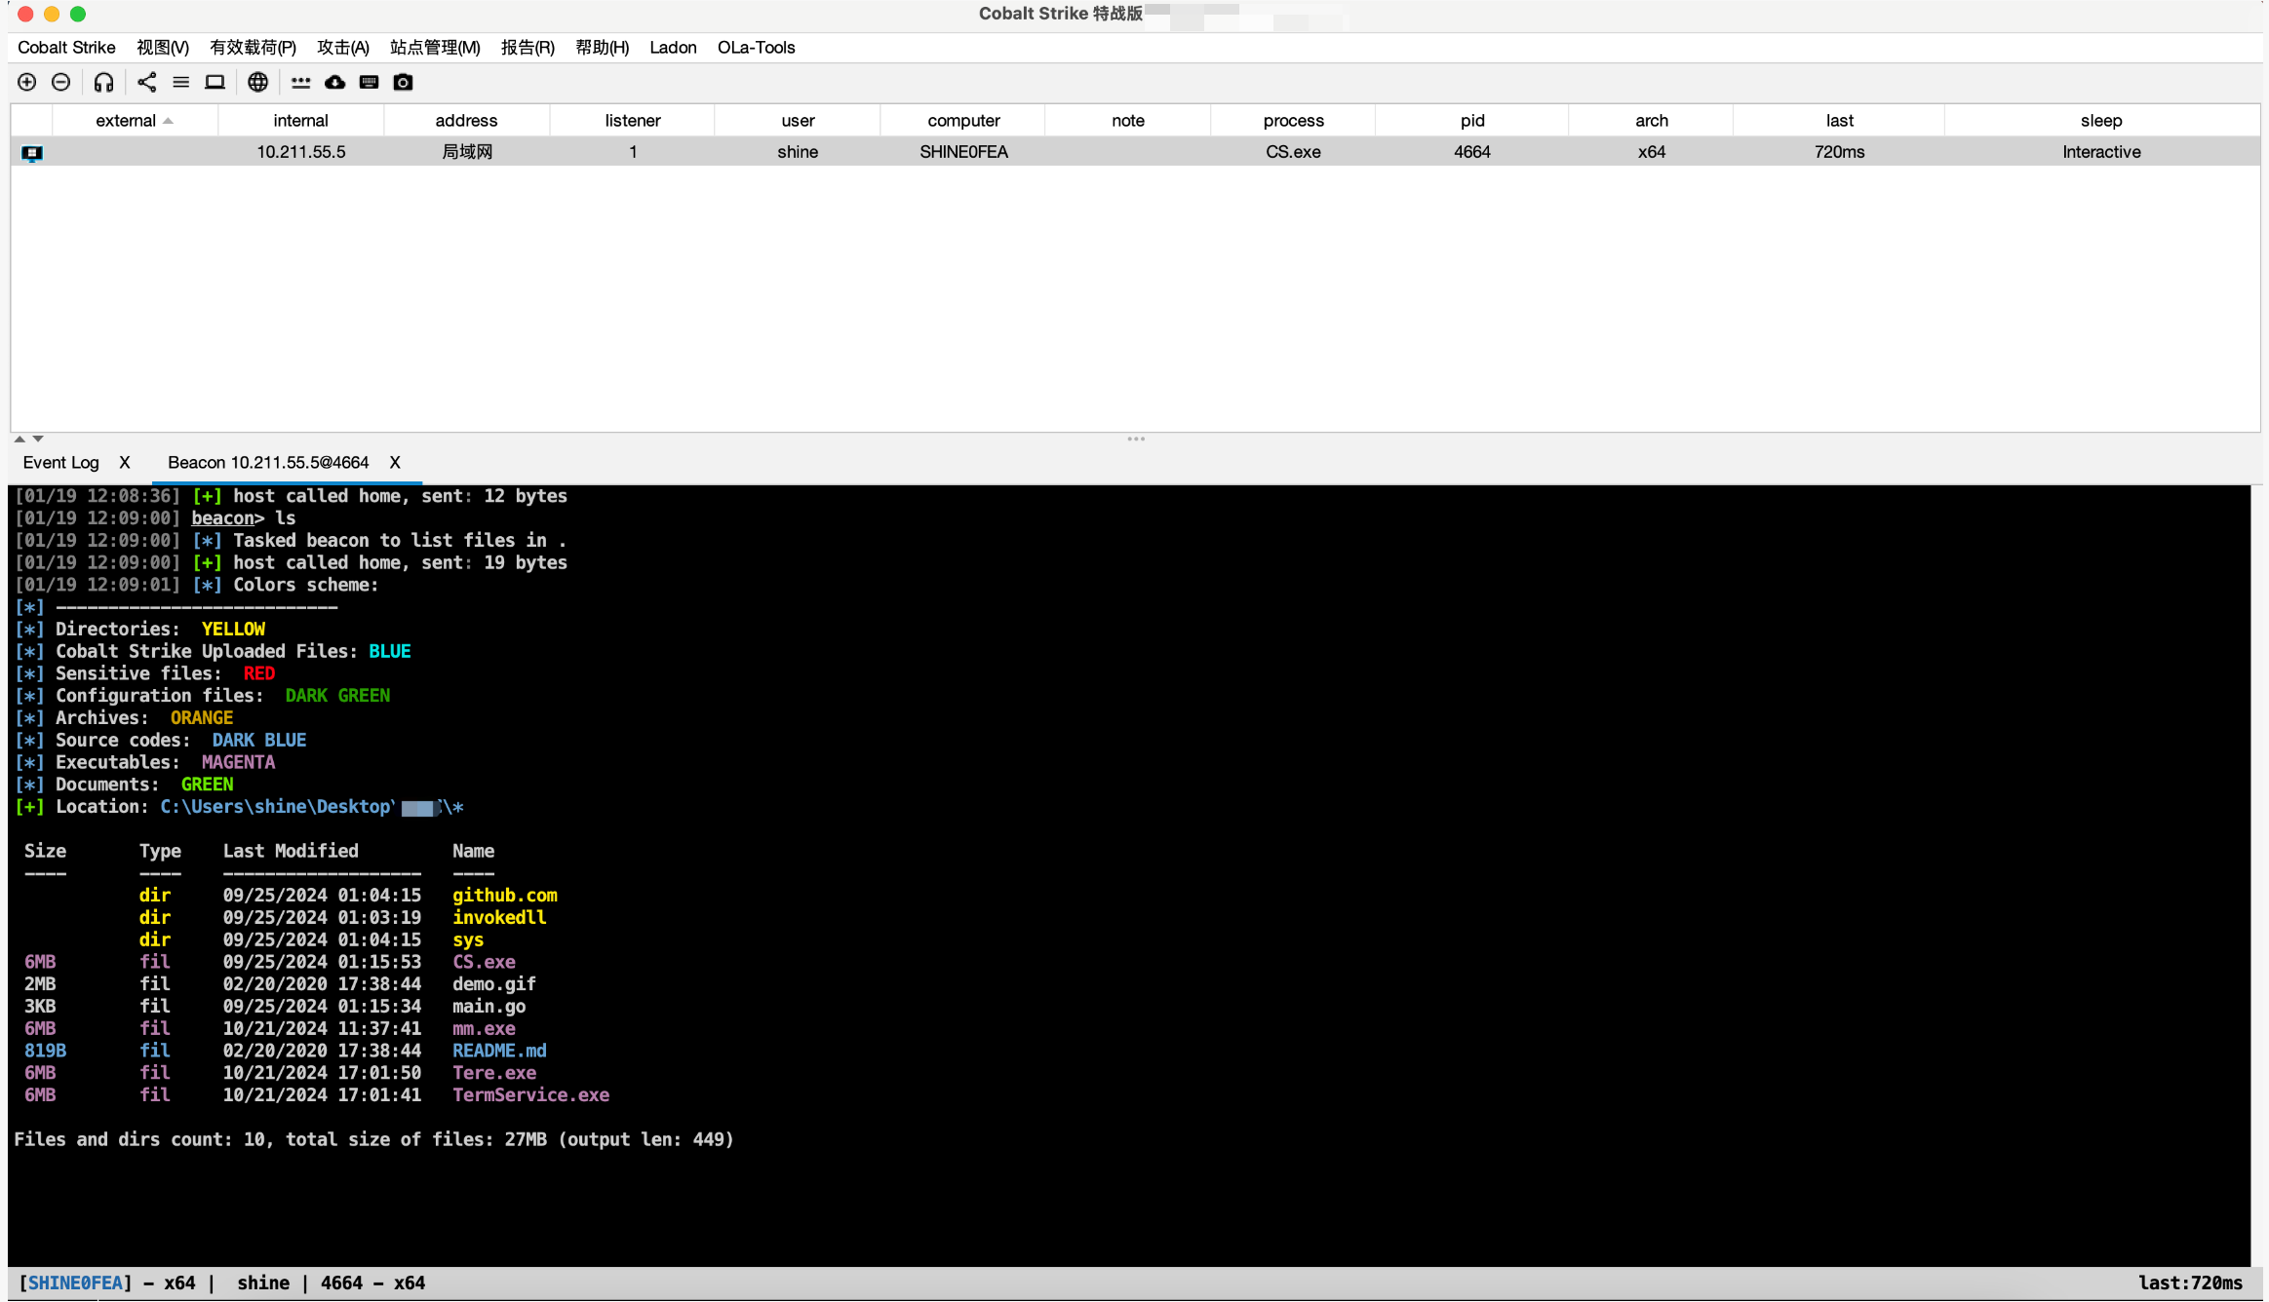Screen dimensions: 2269x1302
Task: Sort by the user column header
Action: coord(798,121)
